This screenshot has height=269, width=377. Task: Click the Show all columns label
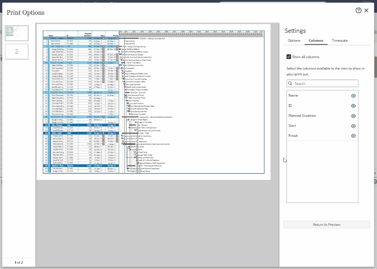click(x=306, y=57)
